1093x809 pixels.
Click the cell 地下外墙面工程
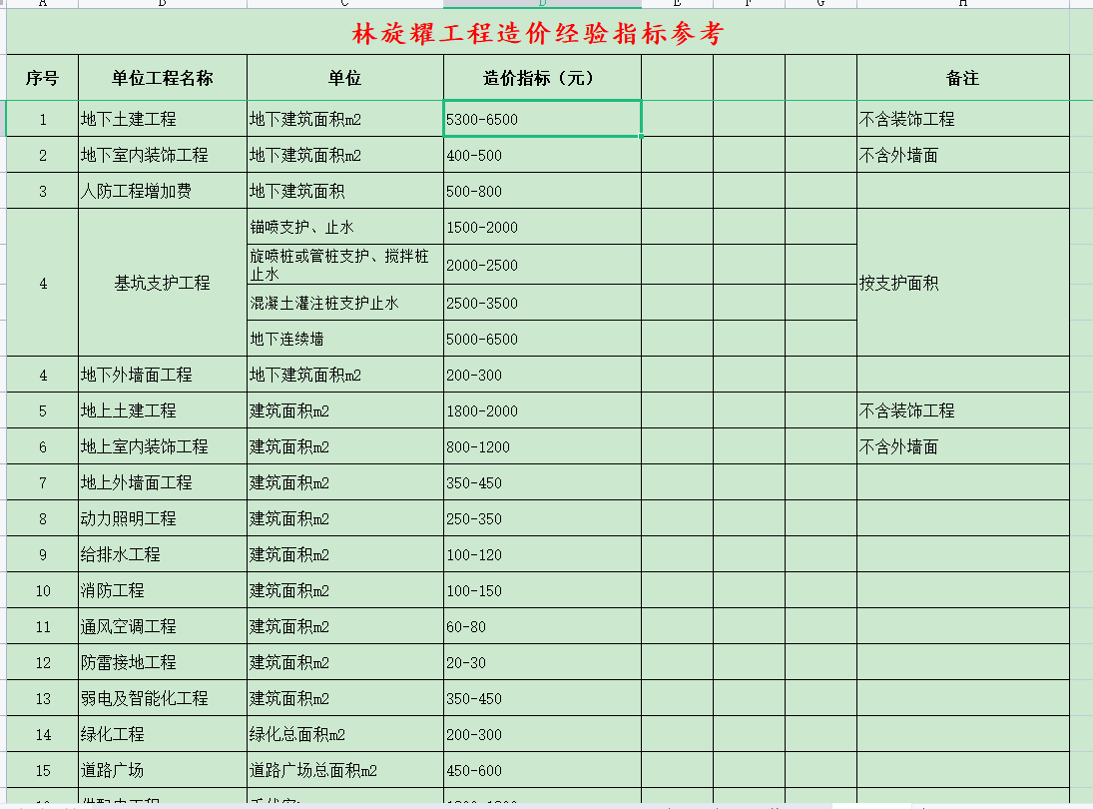(163, 375)
